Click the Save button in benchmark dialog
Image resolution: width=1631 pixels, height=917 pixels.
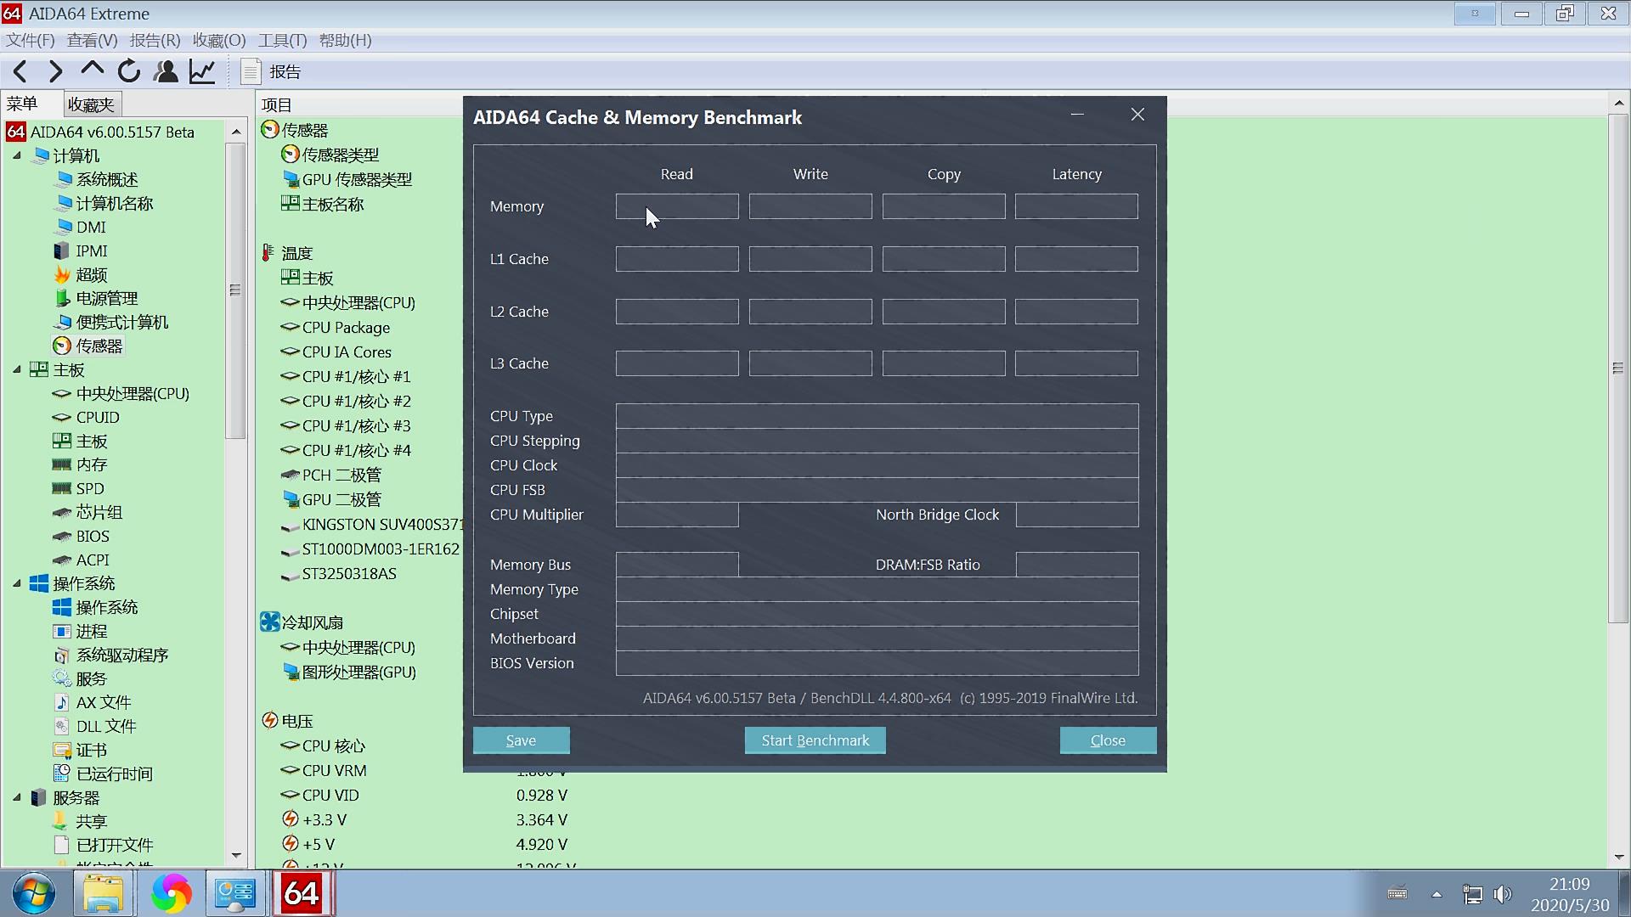521,740
